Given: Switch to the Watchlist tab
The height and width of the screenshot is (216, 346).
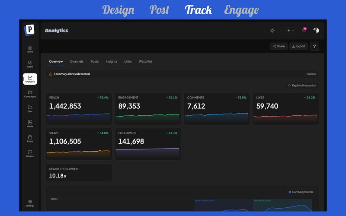Looking at the screenshot, I should point(145,61).
